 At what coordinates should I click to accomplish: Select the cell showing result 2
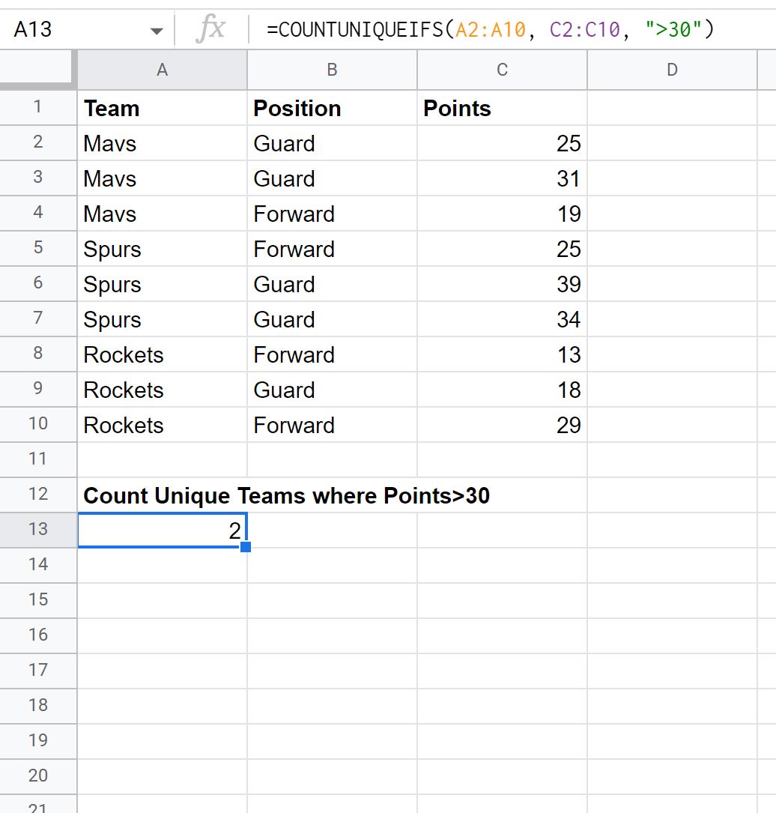[162, 530]
